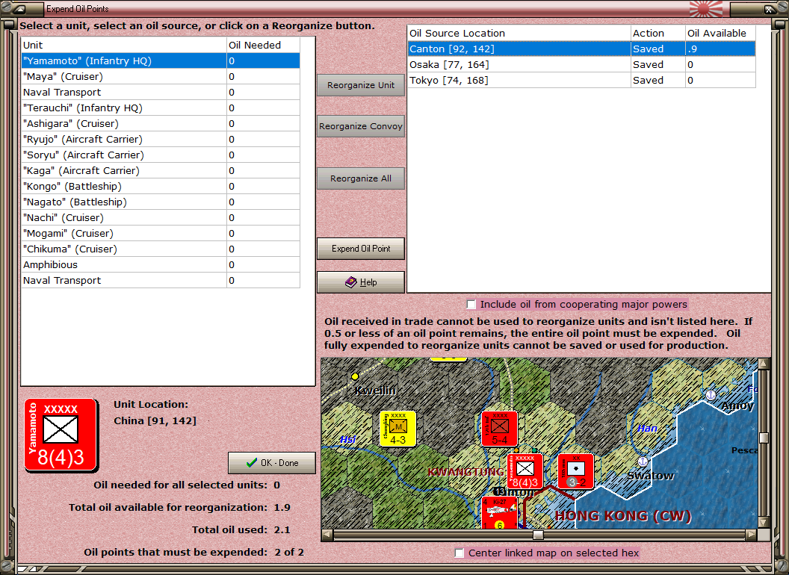
Task: Click the Expend Oil Point button
Action: tap(361, 249)
